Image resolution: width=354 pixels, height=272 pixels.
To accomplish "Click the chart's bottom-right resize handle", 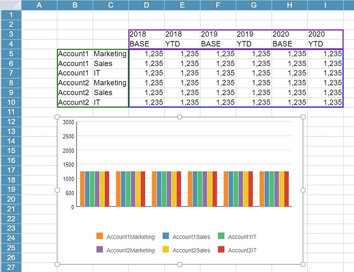I will (303, 263).
